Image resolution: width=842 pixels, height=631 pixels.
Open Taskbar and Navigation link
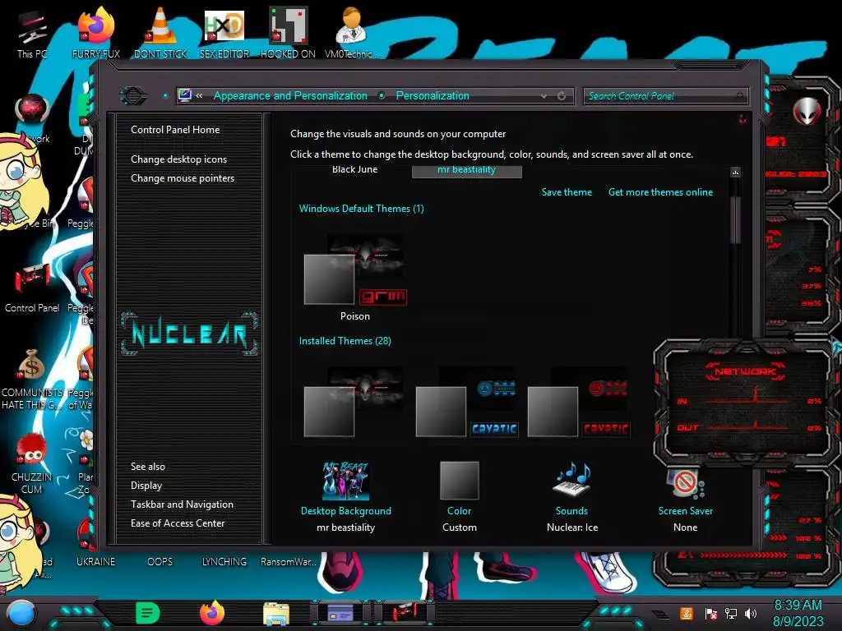coord(182,504)
